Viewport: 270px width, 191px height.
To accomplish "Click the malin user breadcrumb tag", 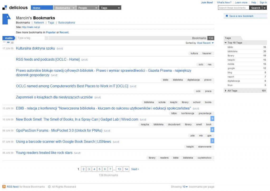I will point(9,38).
